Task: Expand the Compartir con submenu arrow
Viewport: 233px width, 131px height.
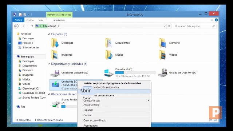Action: pyautogui.click(x=148, y=100)
